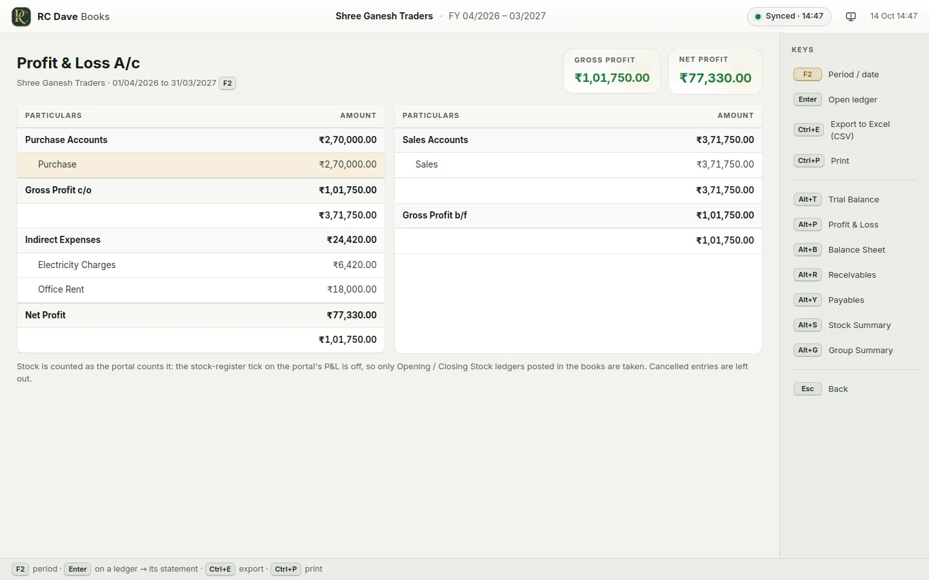Click the RC Dave Books logo icon
The height and width of the screenshot is (580, 929).
pos(21,16)
